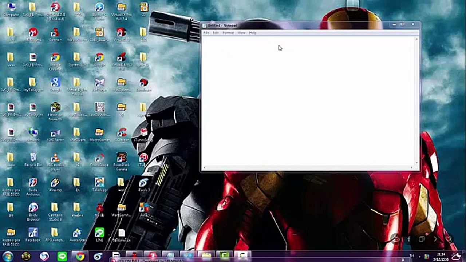Select the Winamp desktop shortcut
This screenshot has width=466, height=262.
pos(55,185)
